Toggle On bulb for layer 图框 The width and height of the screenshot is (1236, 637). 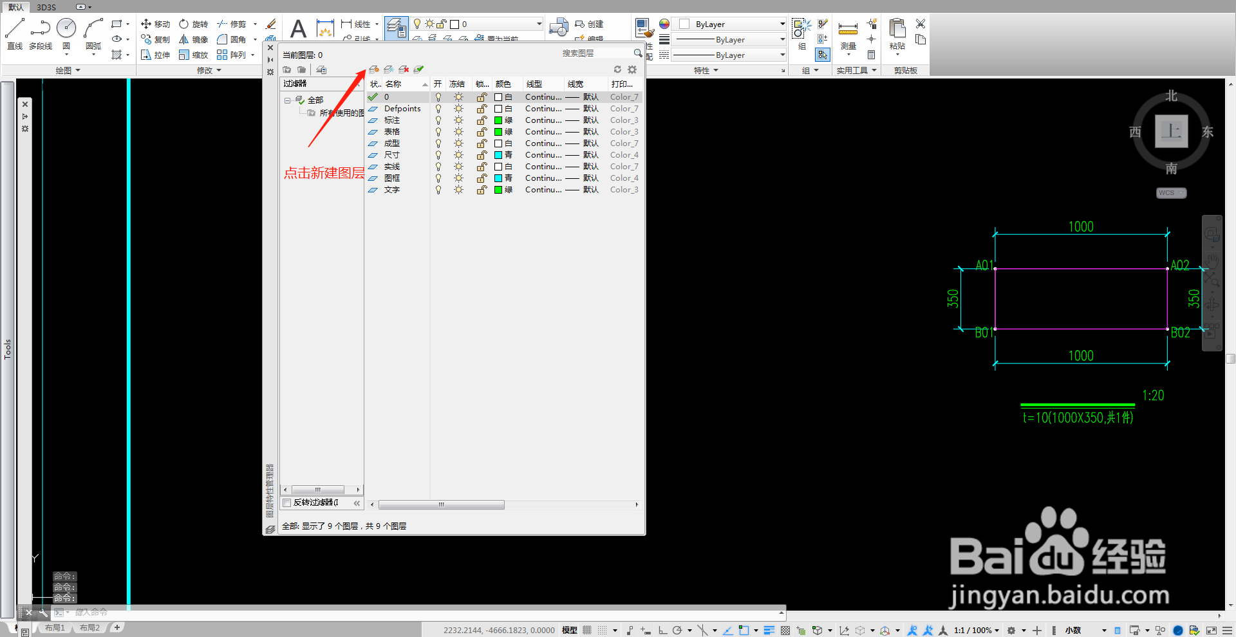(x=438, y=178)
